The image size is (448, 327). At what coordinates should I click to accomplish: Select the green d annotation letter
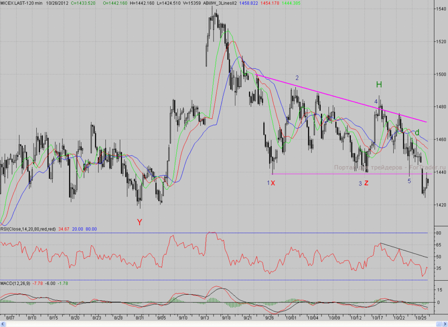pos(417,132)
